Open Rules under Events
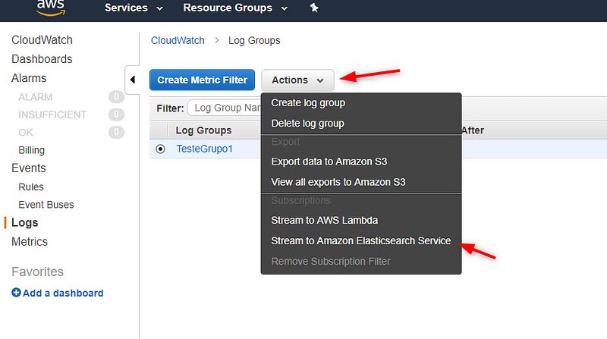Screen dimensions: 607x339 click(31, 187)
